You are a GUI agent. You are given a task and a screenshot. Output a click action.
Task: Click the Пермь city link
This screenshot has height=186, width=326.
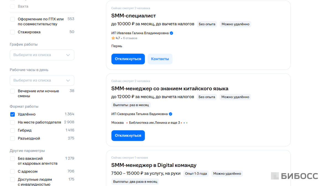pyautogui.click(x=116, y=46)
